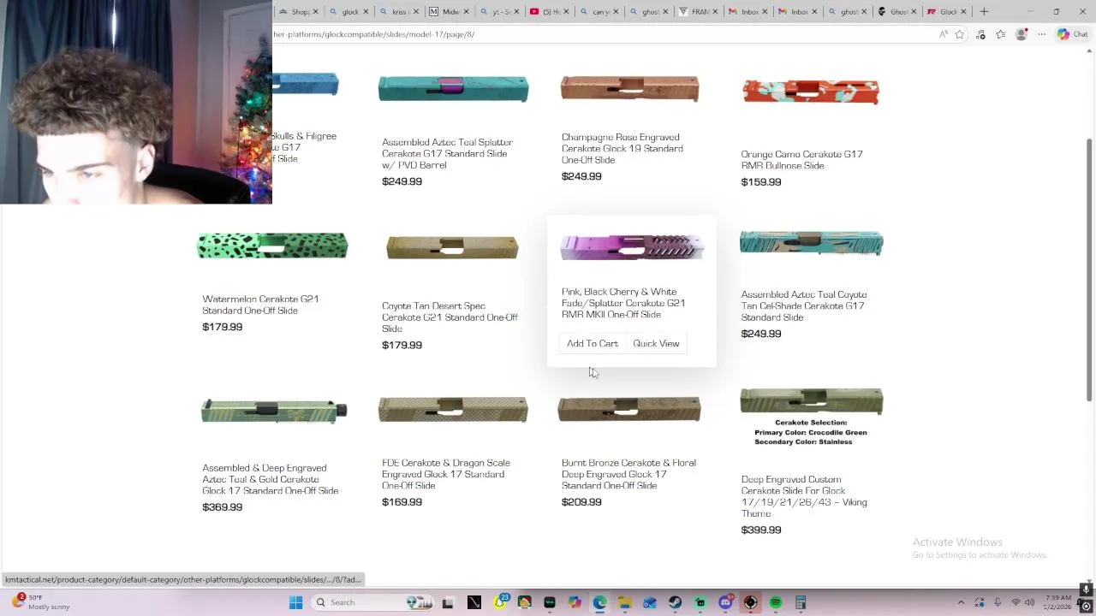The image size is (1096, 616).
Task: Close the Midw tab
Action: (x=466, y=12)
